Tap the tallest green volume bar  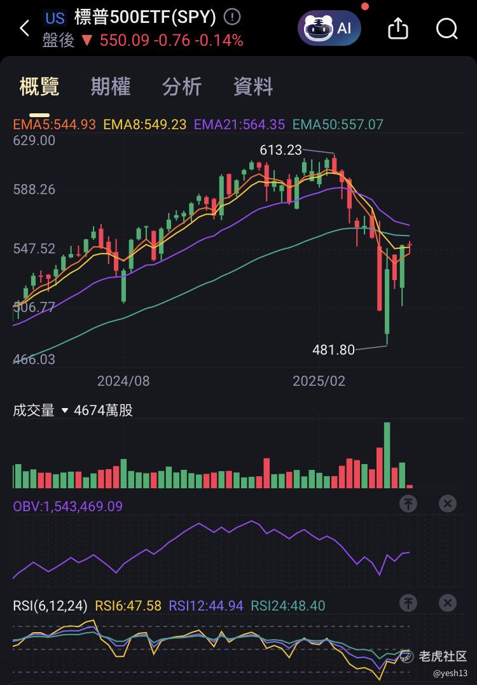pos(387,455)
